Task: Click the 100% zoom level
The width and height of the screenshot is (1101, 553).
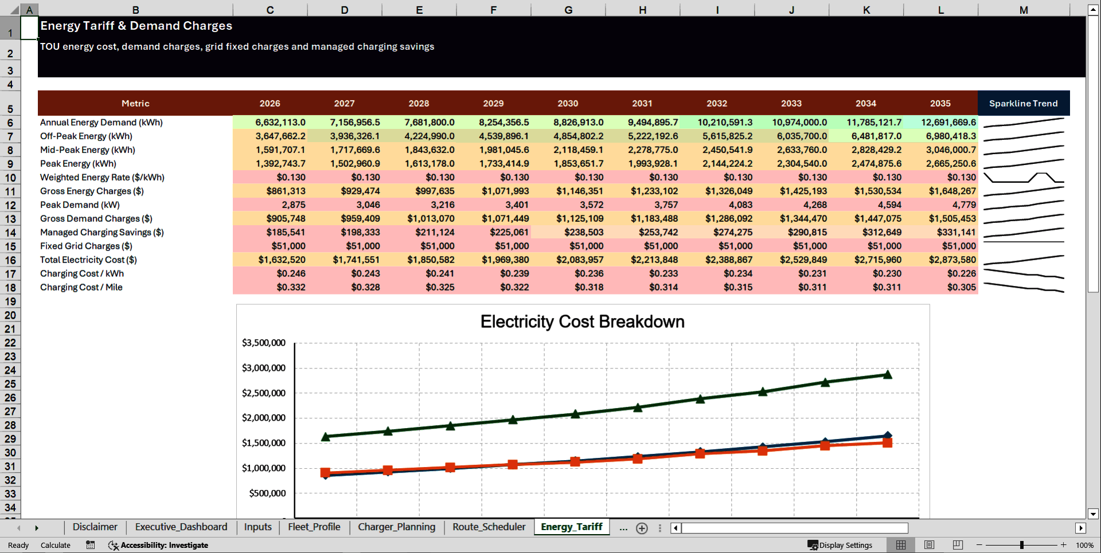Action: [1084, 545]
